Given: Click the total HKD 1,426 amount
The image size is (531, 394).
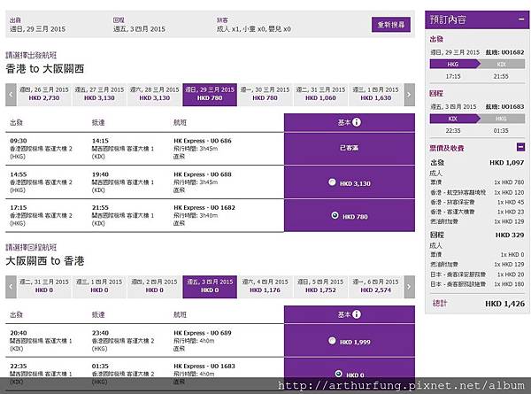Looking at the screenshot, I should pos(504,304).
